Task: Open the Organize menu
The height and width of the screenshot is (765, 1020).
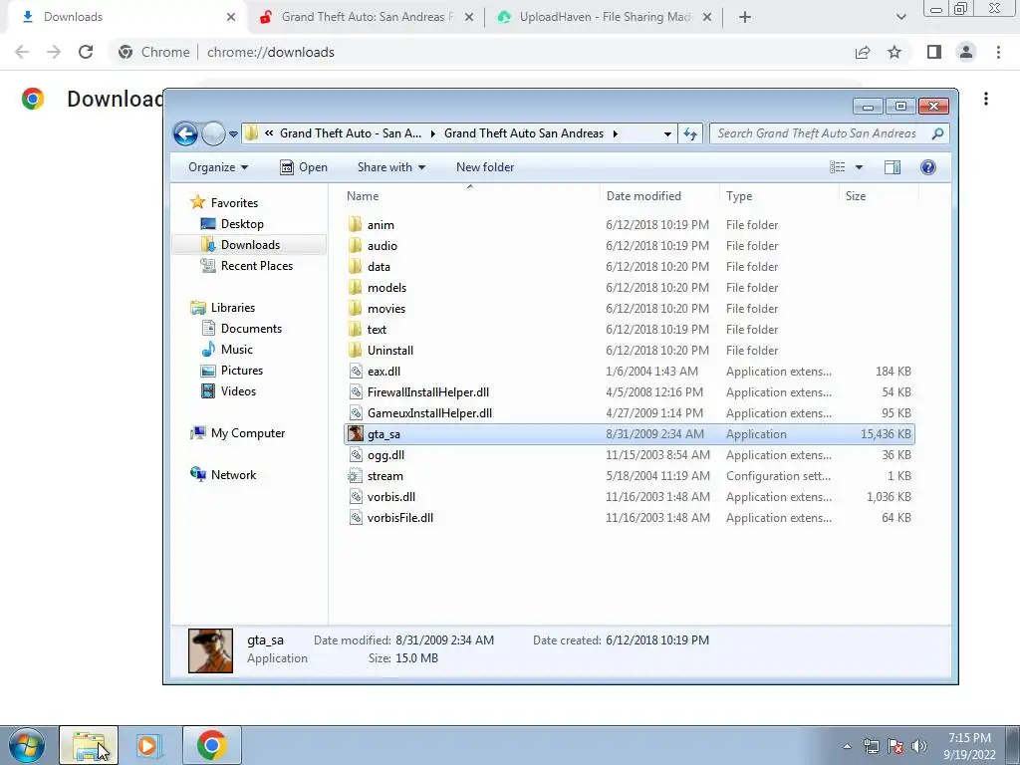Action: [x=218, y=167]
